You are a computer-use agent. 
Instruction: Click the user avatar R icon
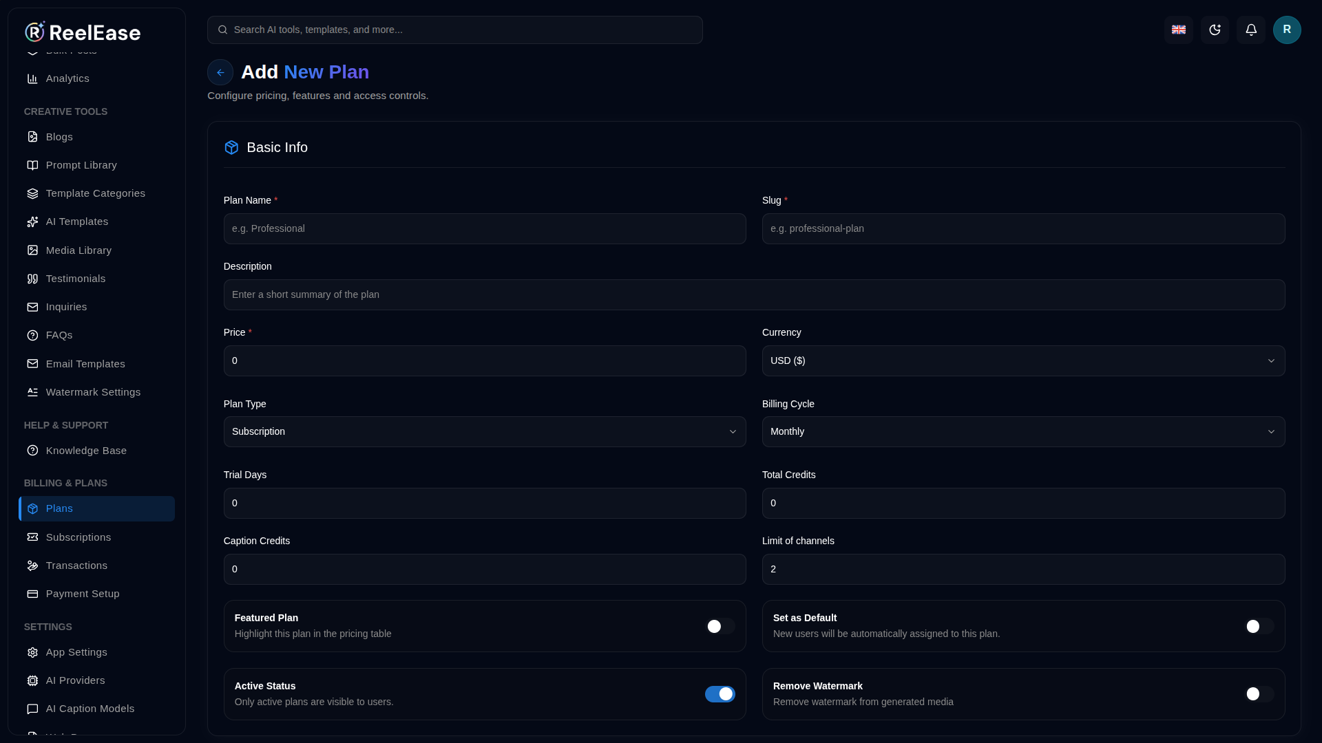click(1287, 30)
